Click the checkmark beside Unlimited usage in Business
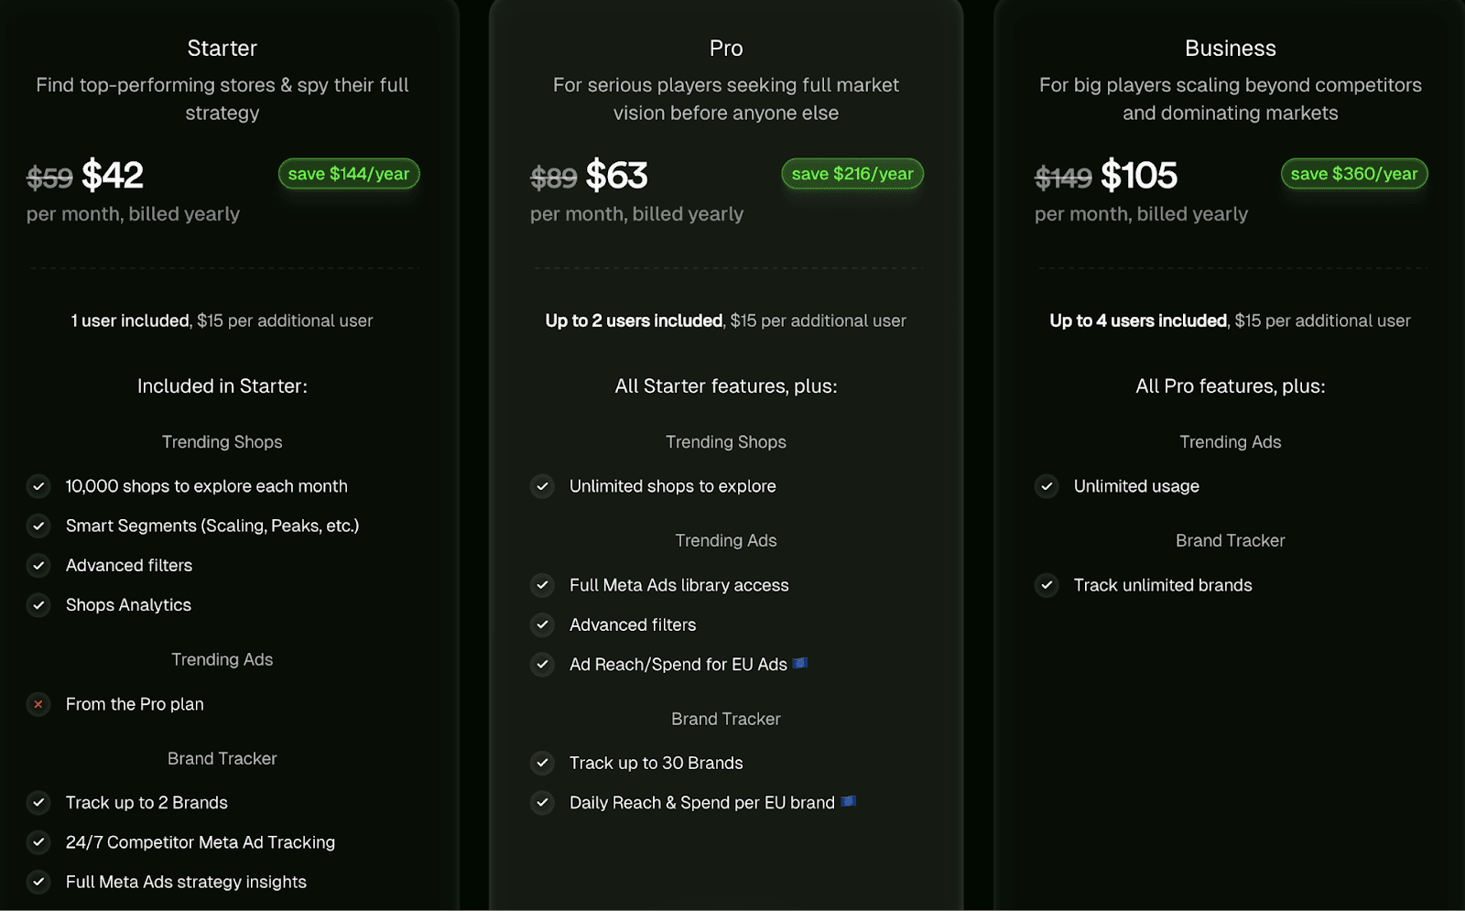Image resolution: width=1465 pixels, height=911 pixels. tap(1046, 486)
